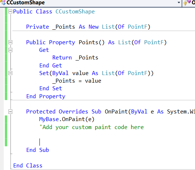Click the End Property line

pyautogui.click(x=46, y=96)
